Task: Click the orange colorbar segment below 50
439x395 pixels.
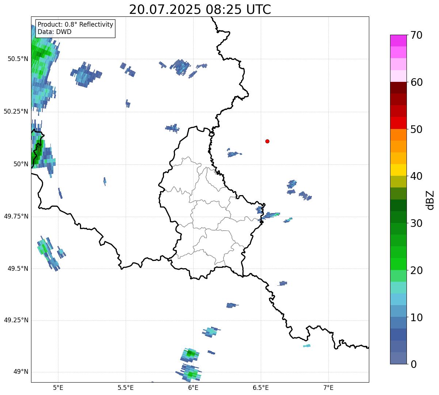Action: click(398, 135)
